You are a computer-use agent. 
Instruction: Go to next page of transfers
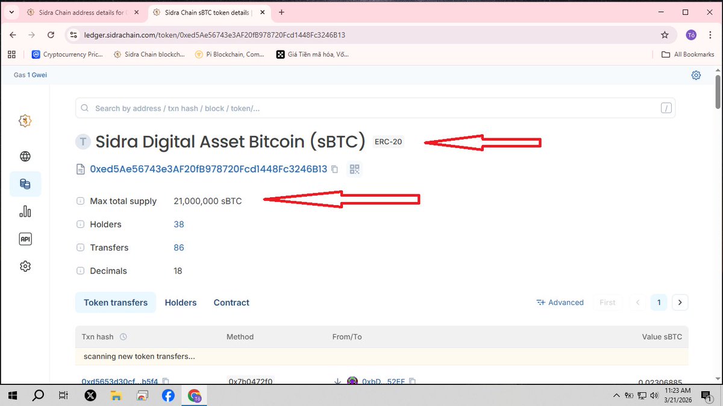(x=680, y=303)
